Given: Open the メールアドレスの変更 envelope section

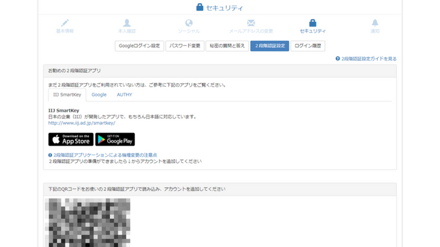Looking at the screenshot, I should tap(251, 27).
